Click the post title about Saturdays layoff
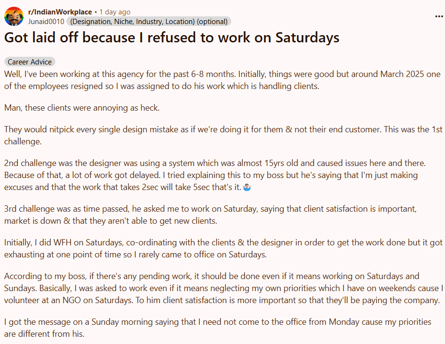Viewport: 445px width, 344px height. click(172, 38)
